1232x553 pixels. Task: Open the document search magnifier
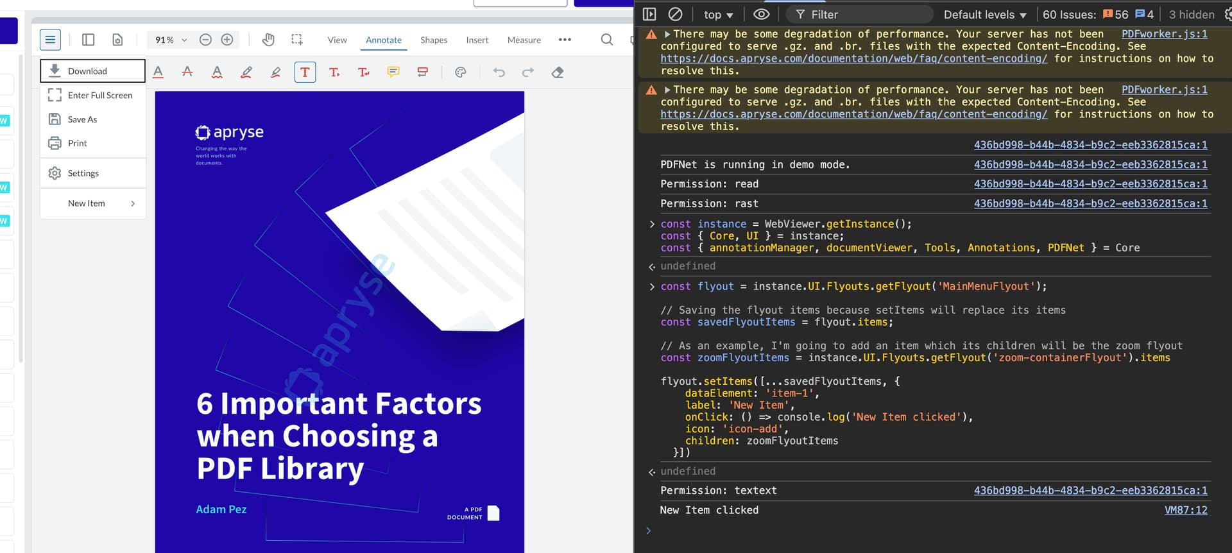606,40
